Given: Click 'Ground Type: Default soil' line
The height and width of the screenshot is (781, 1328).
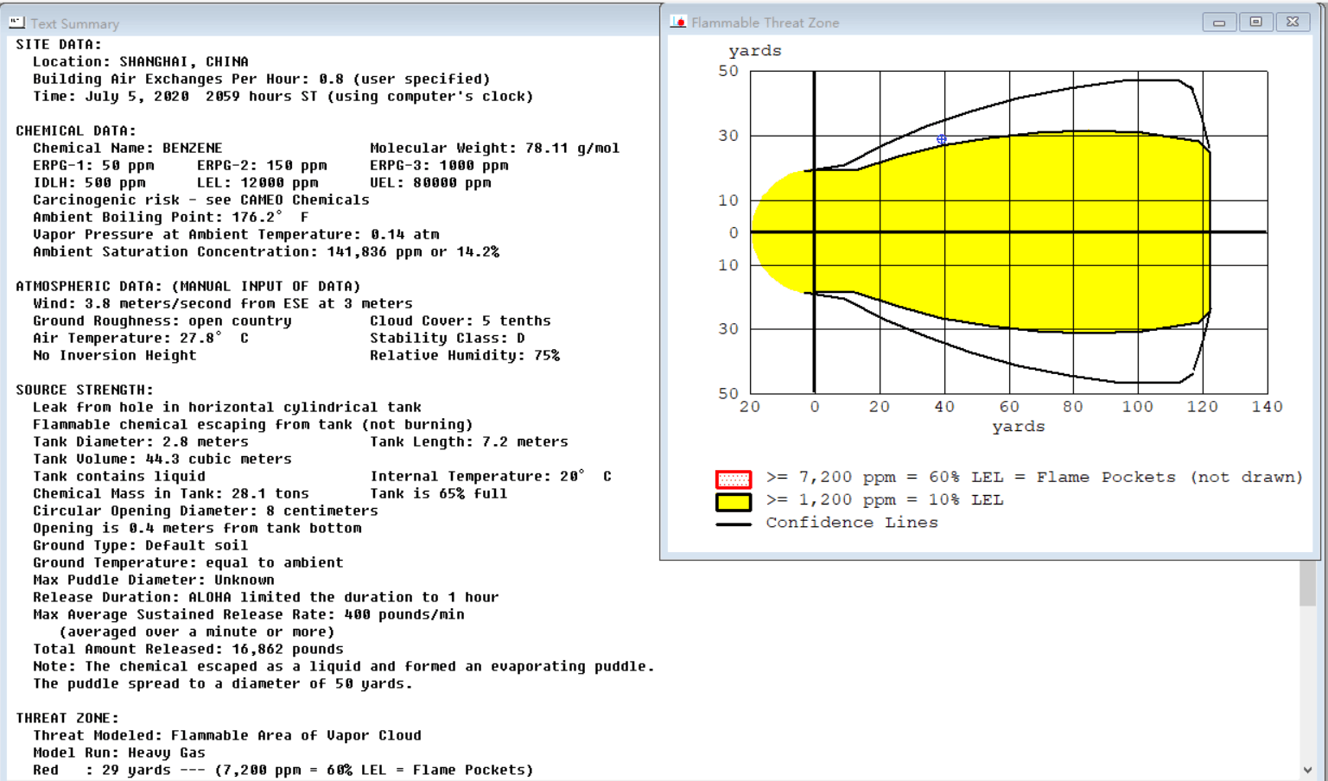Looking at the screenshot, I should 141,546.
